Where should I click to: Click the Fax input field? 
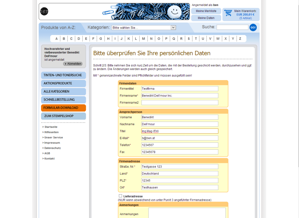coord(180,152)
